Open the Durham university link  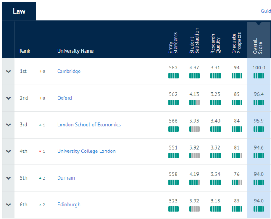coord(66,178)
